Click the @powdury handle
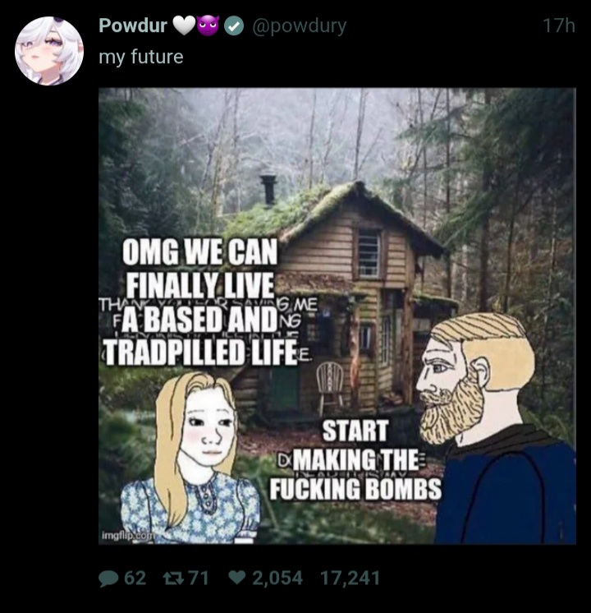The image size is (591, 613). (300, 26)
